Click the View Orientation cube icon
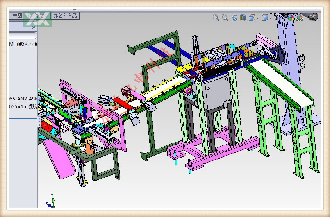 [252, 17]
